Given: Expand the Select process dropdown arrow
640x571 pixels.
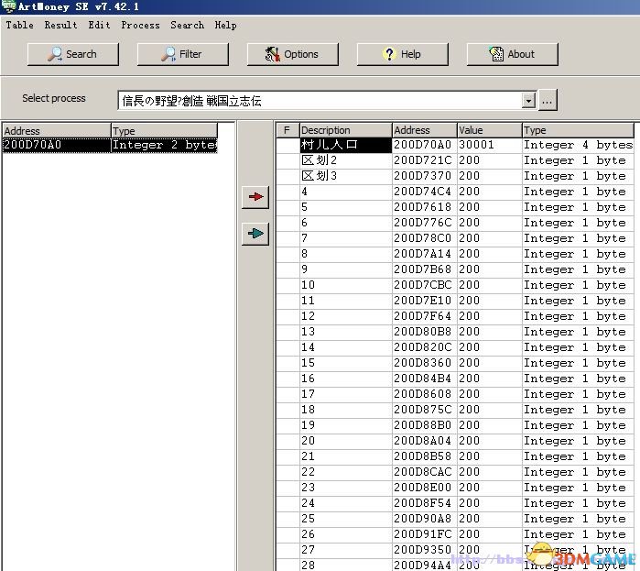Looking at the screenshot, I should pos(528,101).
